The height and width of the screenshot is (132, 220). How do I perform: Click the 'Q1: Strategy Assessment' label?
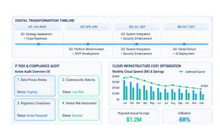[36, 34]
